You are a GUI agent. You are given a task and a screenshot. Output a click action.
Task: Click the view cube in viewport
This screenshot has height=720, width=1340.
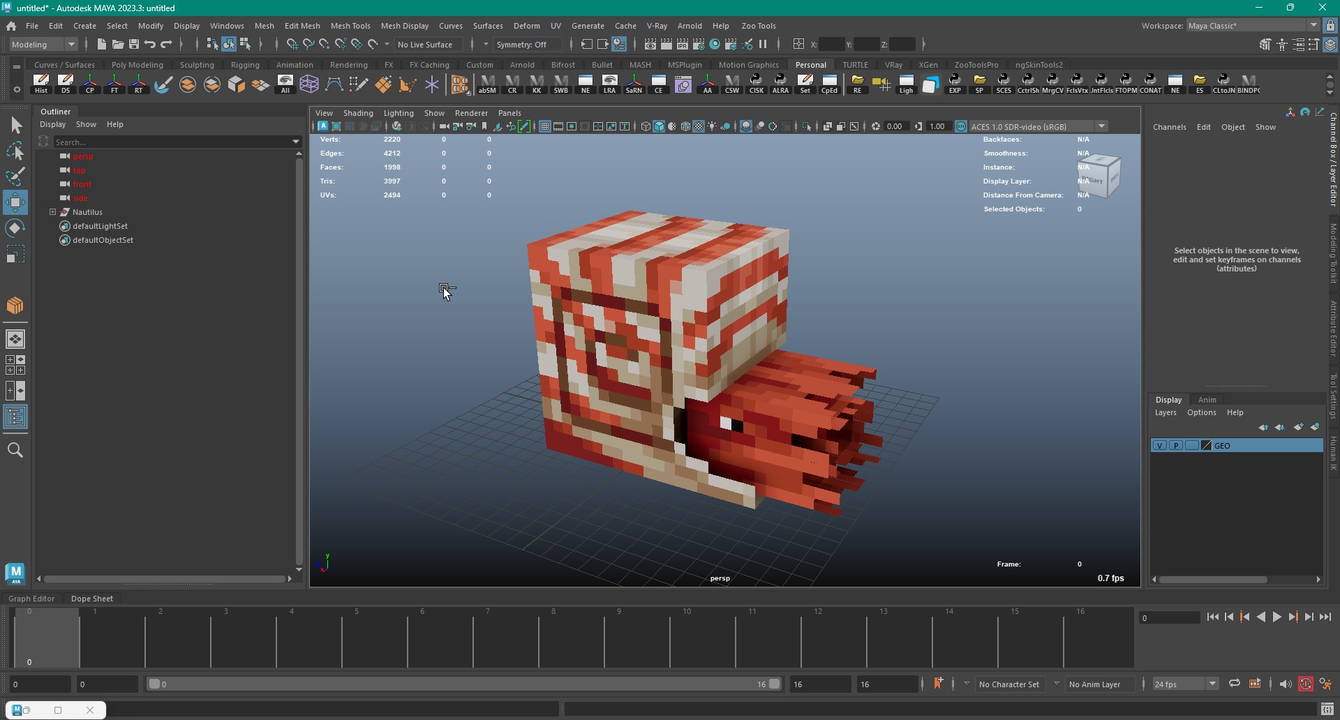pyautogui.click(x=1099, y=176)
